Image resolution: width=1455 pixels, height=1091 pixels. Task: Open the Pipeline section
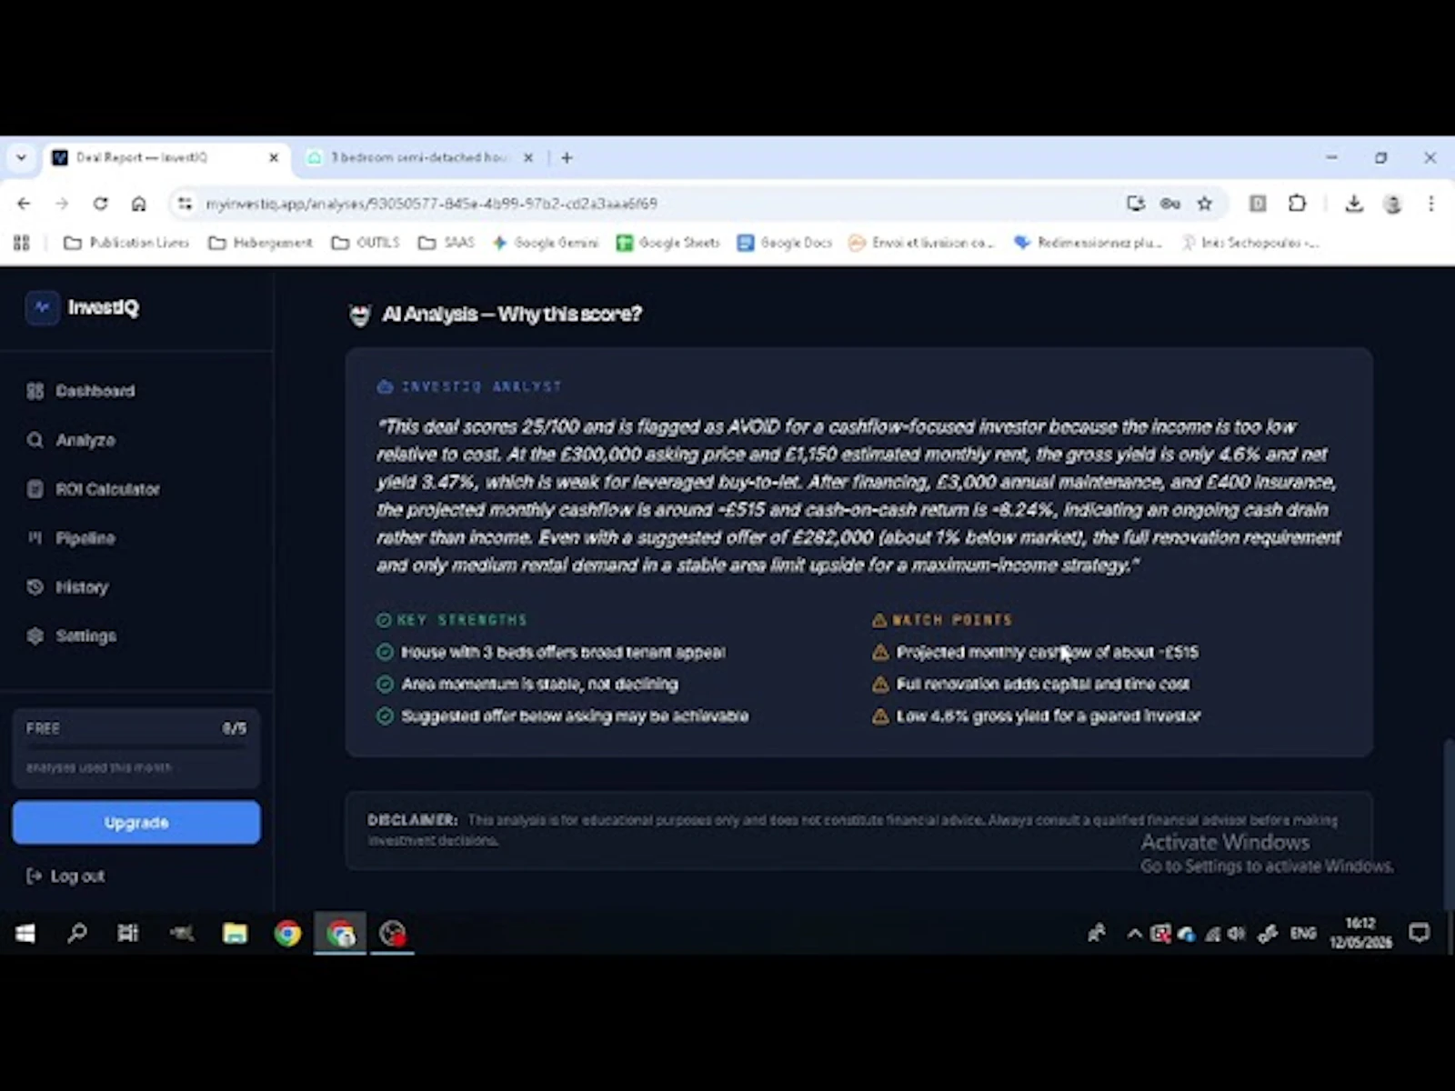[85, 538]
